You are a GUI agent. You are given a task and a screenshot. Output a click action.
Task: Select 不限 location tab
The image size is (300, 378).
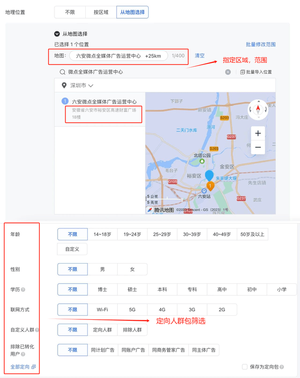click(70, 12)
